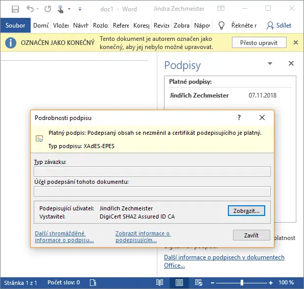This screenshot has height=289, width=304.
Task: Click the valid signature certificate icon
Action: coord(39,139)
